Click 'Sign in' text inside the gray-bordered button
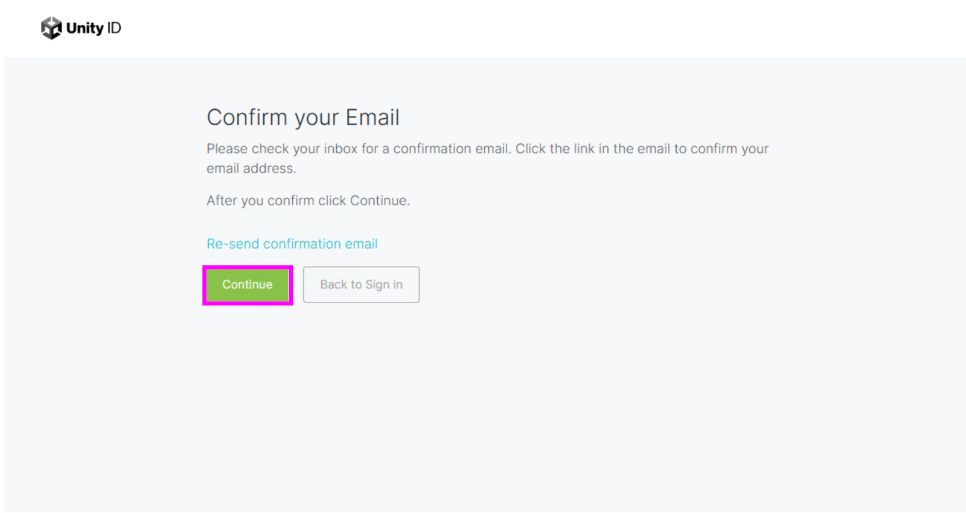Image resolution: width=966 pixels, height=513 pixels. pos(384,285)
